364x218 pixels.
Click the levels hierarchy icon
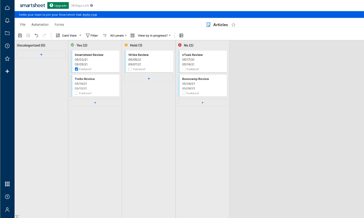click(x=105, y=36)
